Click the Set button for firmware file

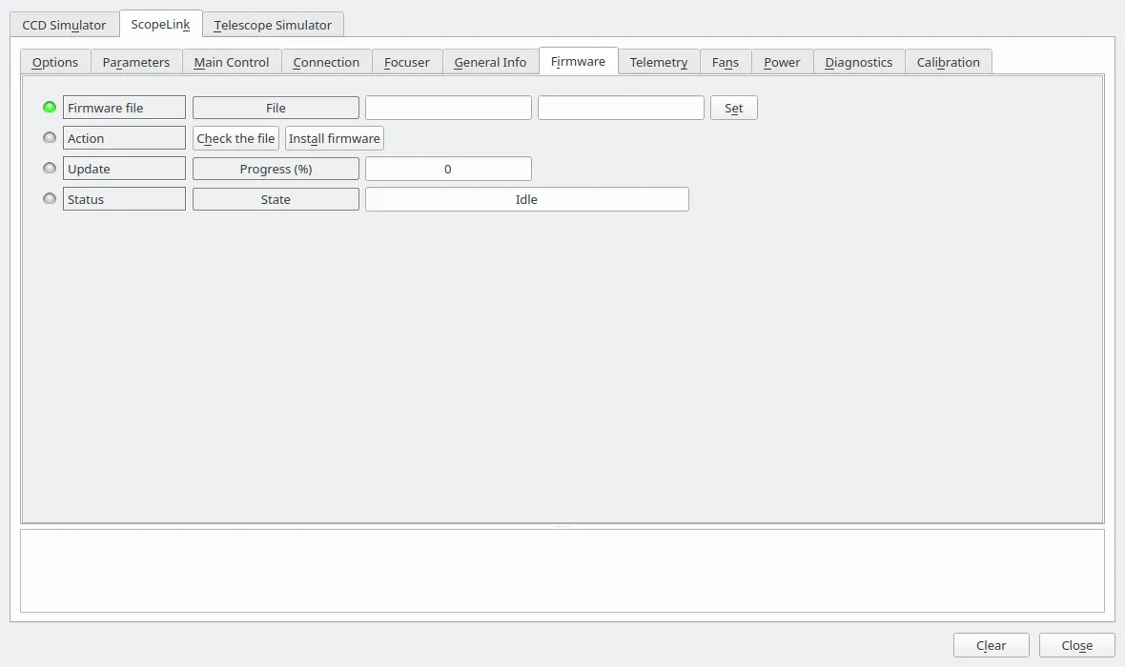pos(734,108)
